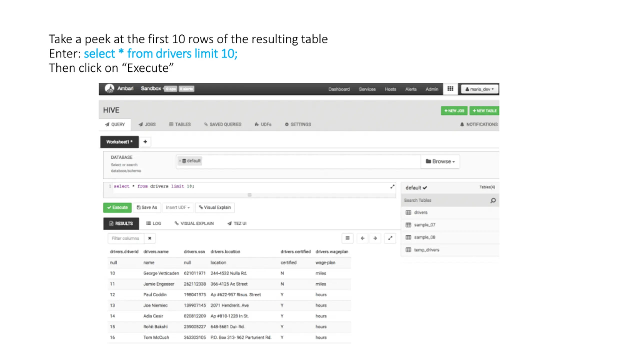Viewport: 640px width, 360px height.
Task: Click the drivers.driverid column header
Action: pyautogui.click(x=124, y=252)
